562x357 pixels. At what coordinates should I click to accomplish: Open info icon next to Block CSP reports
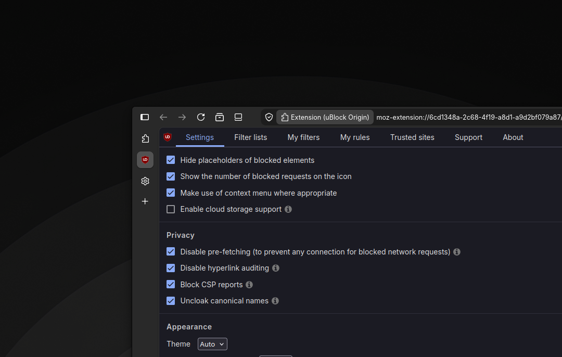pos(249,285)
